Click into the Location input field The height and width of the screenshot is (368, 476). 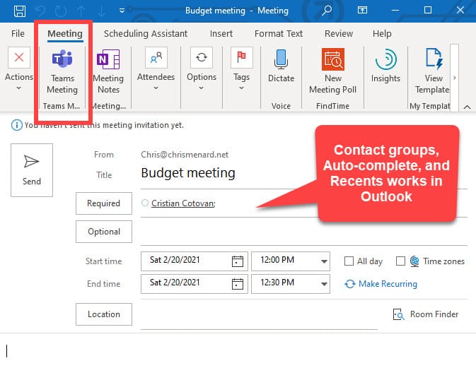[258, 315]
